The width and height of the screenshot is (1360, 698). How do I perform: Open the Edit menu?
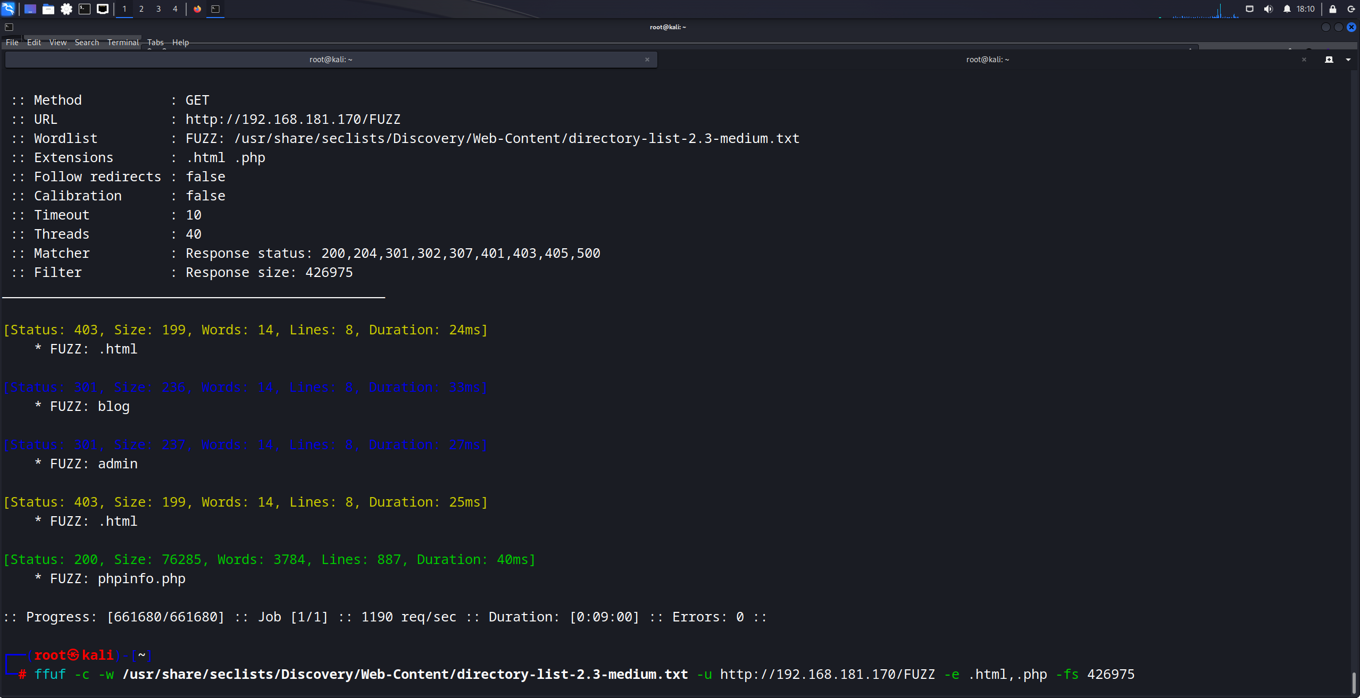(34, 43)
